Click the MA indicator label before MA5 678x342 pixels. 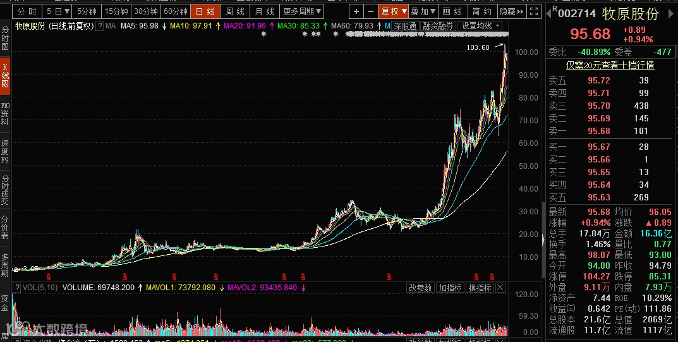pyautogui.click(x=111, y=26)
